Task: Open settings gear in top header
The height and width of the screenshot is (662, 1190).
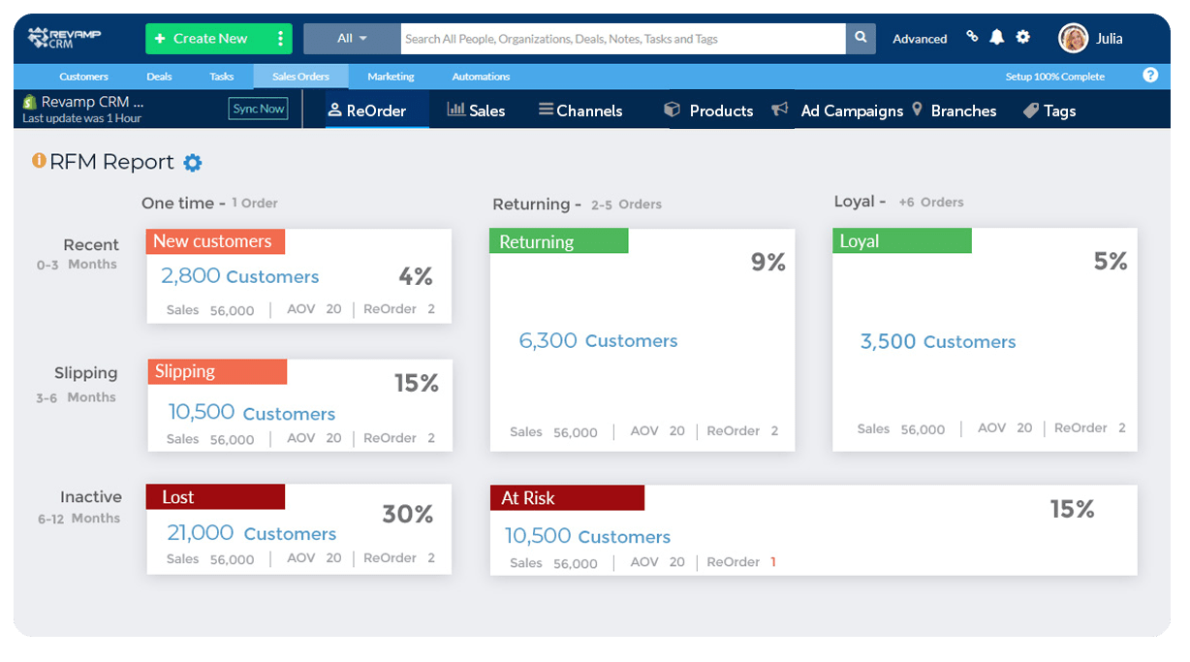Action: pyautogui.click(x=1022, y=37)
